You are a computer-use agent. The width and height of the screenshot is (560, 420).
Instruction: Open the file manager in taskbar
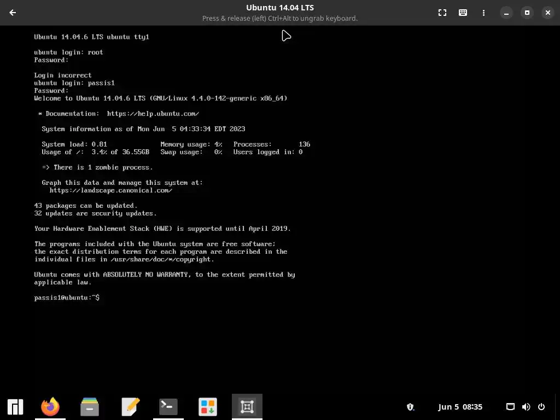click(x=90, y=407)
